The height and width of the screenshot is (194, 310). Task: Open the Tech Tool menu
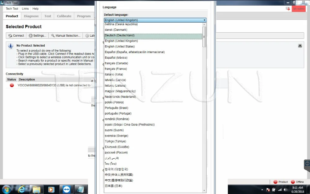point(12,9)
